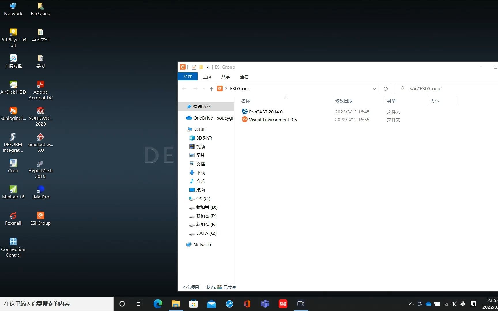Click the forward navigation arrow
The height and width of the screenshot is (311, 498).
click(195, 89)
